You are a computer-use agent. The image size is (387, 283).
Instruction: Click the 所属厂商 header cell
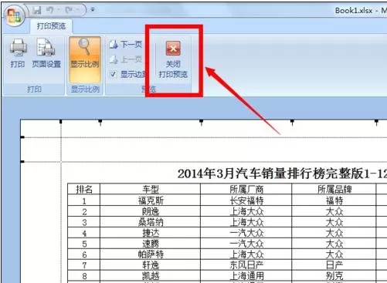pyautogui.click(x=246, y=189)
